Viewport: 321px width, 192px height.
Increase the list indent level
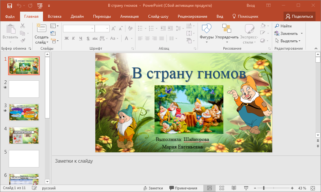click(x=170, y=28)
